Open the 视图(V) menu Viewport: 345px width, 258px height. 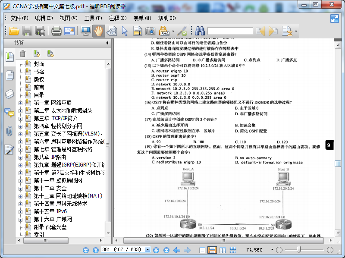69,18
